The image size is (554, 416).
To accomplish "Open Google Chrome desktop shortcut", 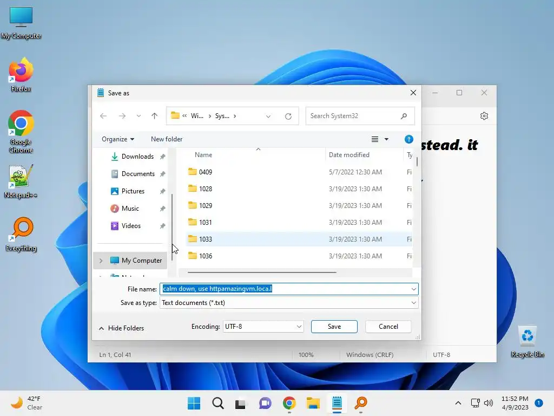I will pos(21,132).
